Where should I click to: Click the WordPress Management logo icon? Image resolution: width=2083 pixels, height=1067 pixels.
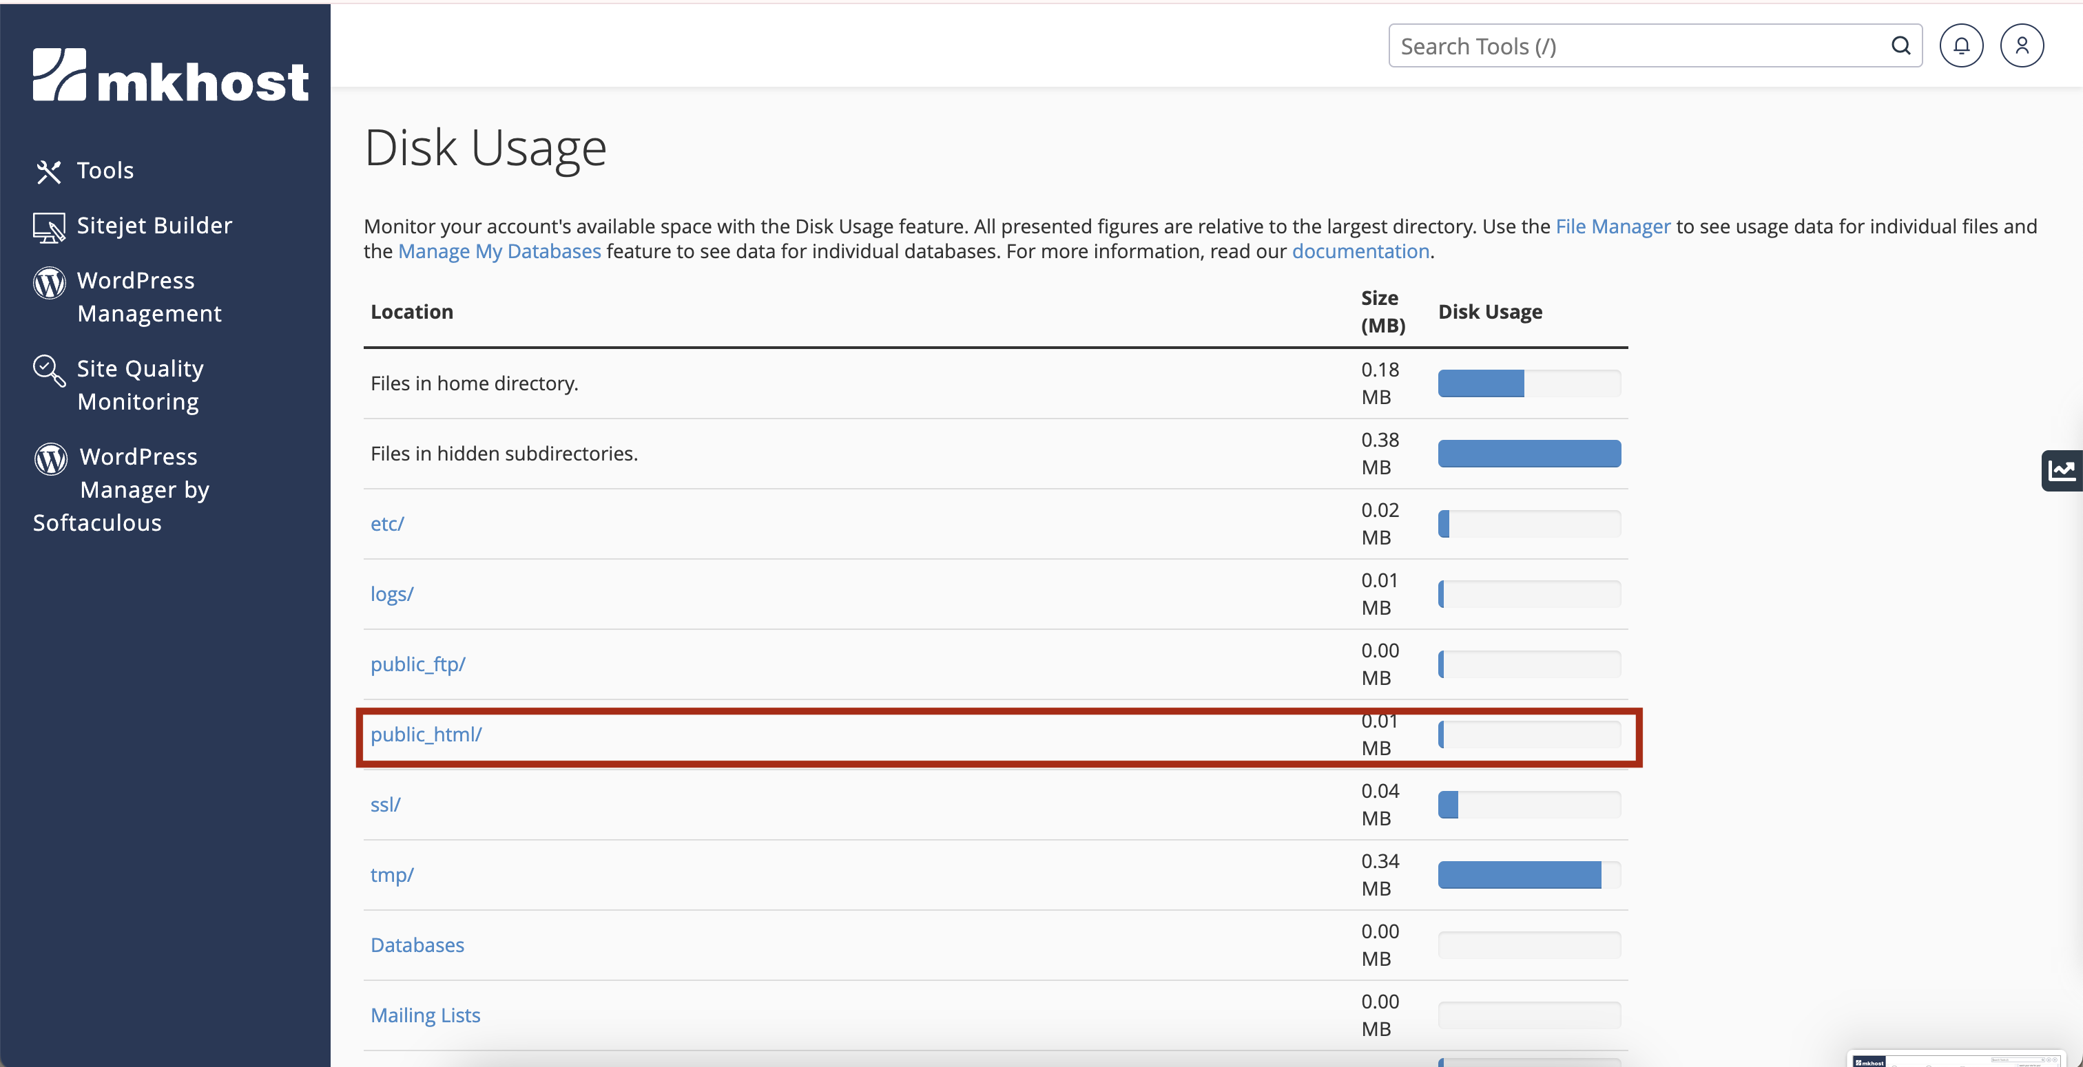[x=48, y=282]
